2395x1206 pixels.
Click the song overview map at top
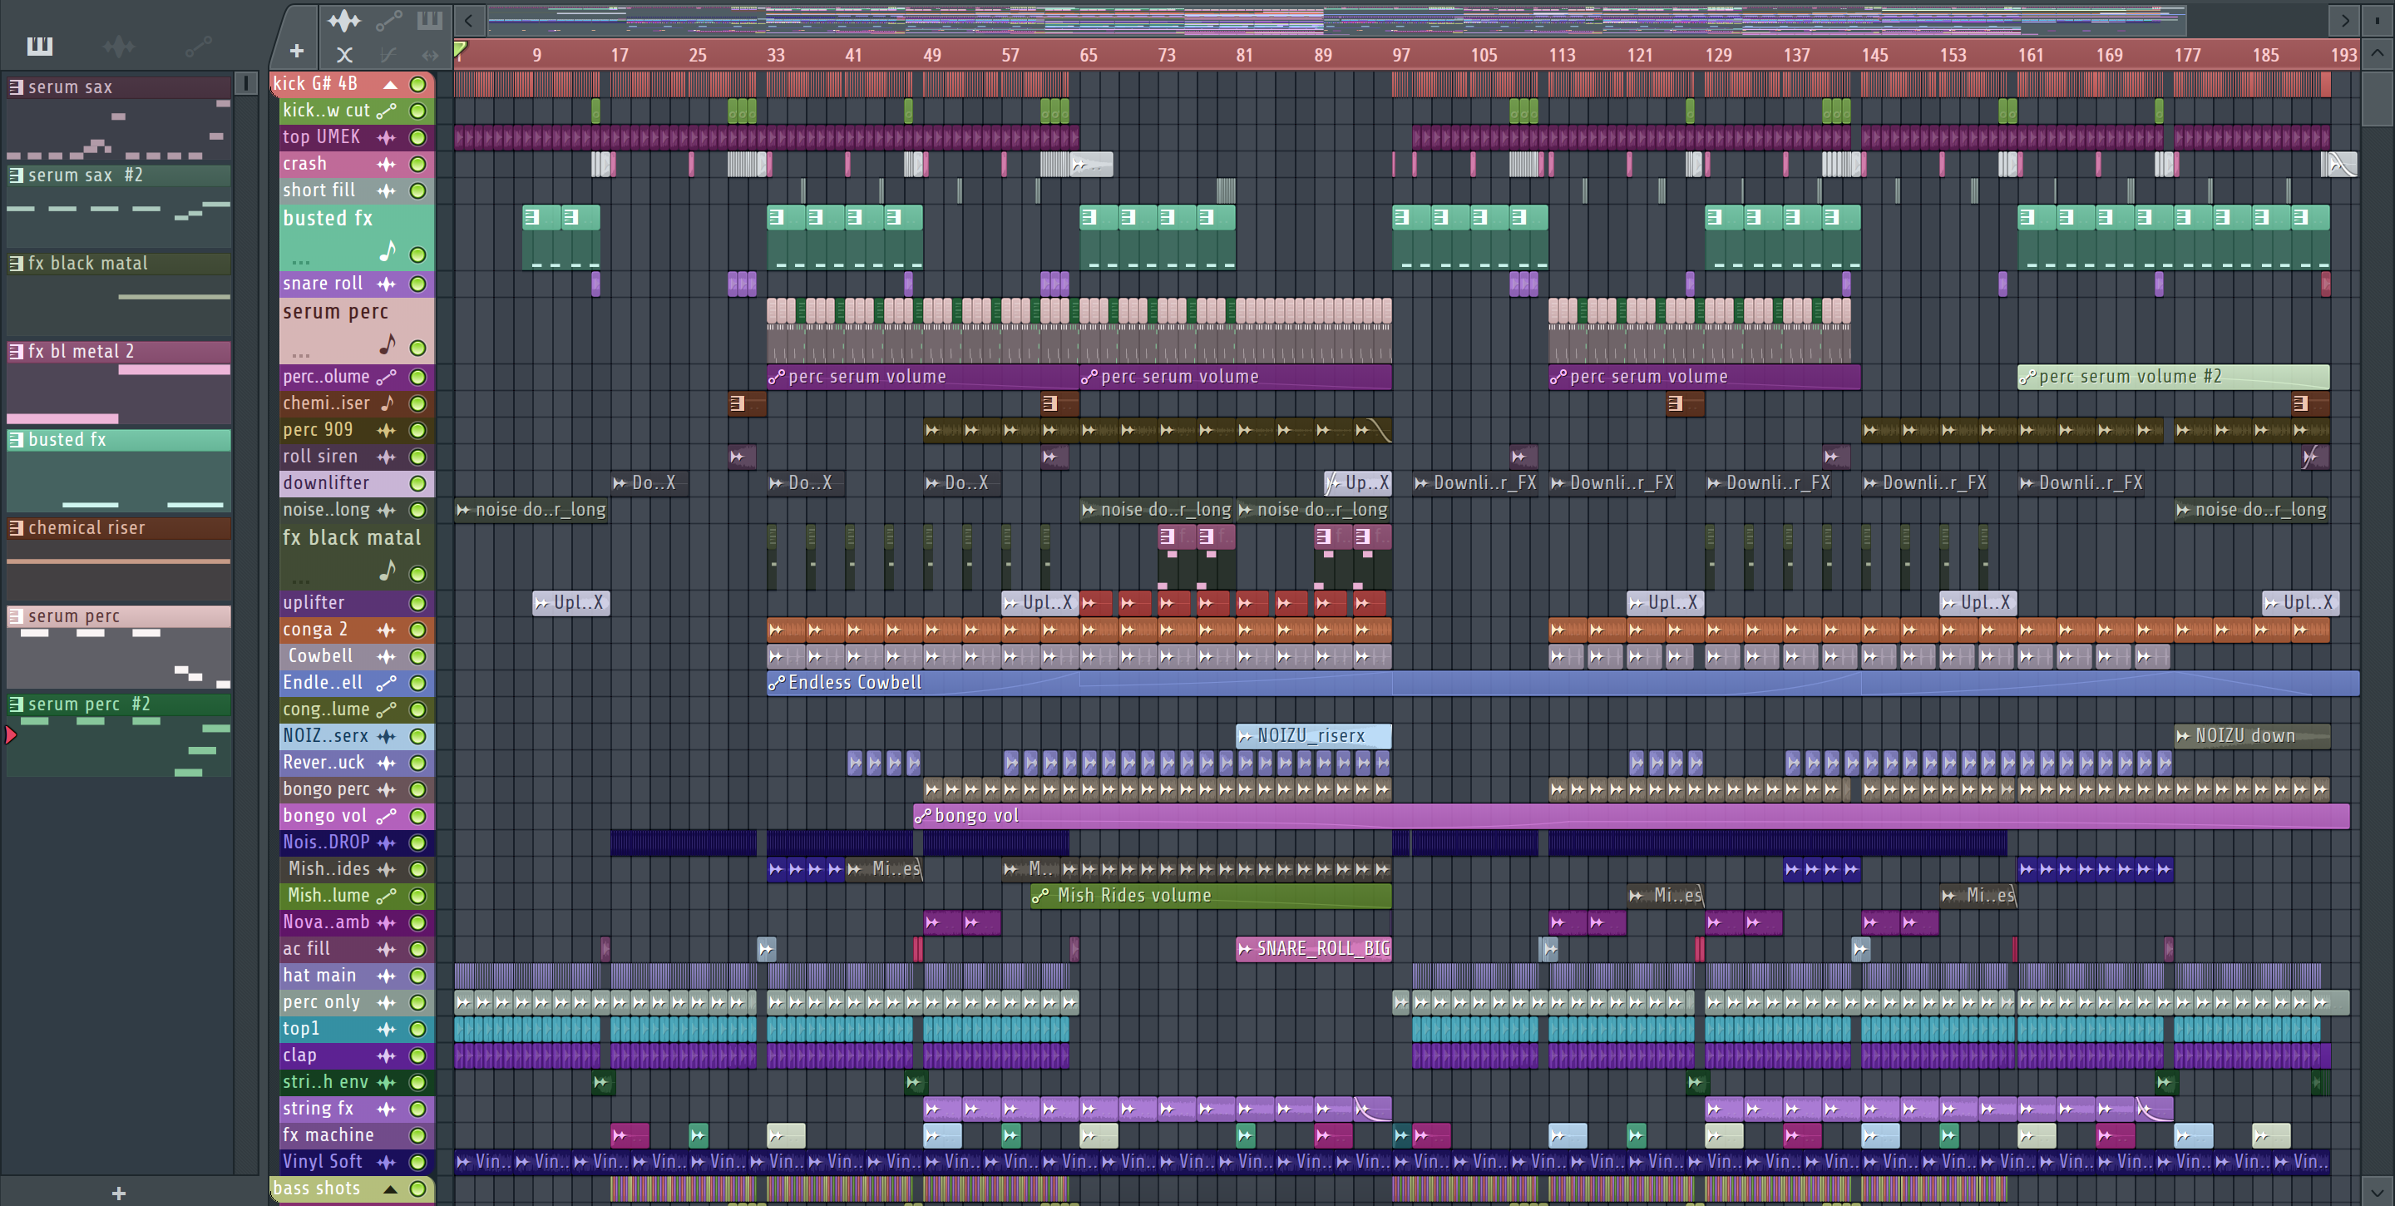click(x=1336, y=19)
